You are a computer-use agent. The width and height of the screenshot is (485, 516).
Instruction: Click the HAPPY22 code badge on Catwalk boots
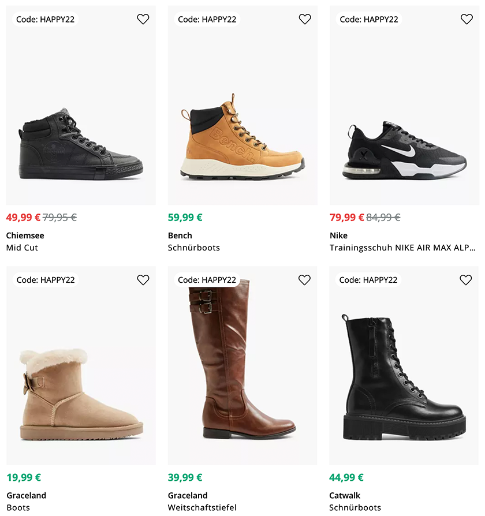pos(368,280)
